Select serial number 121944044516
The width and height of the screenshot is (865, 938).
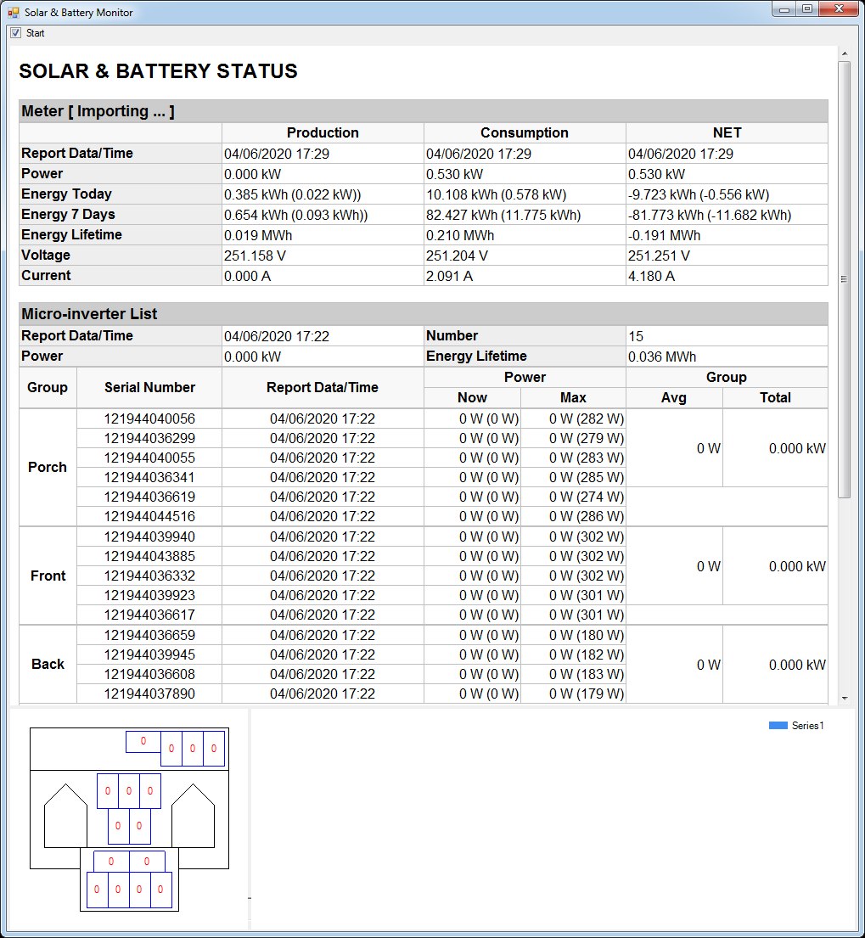pos(149,516)
